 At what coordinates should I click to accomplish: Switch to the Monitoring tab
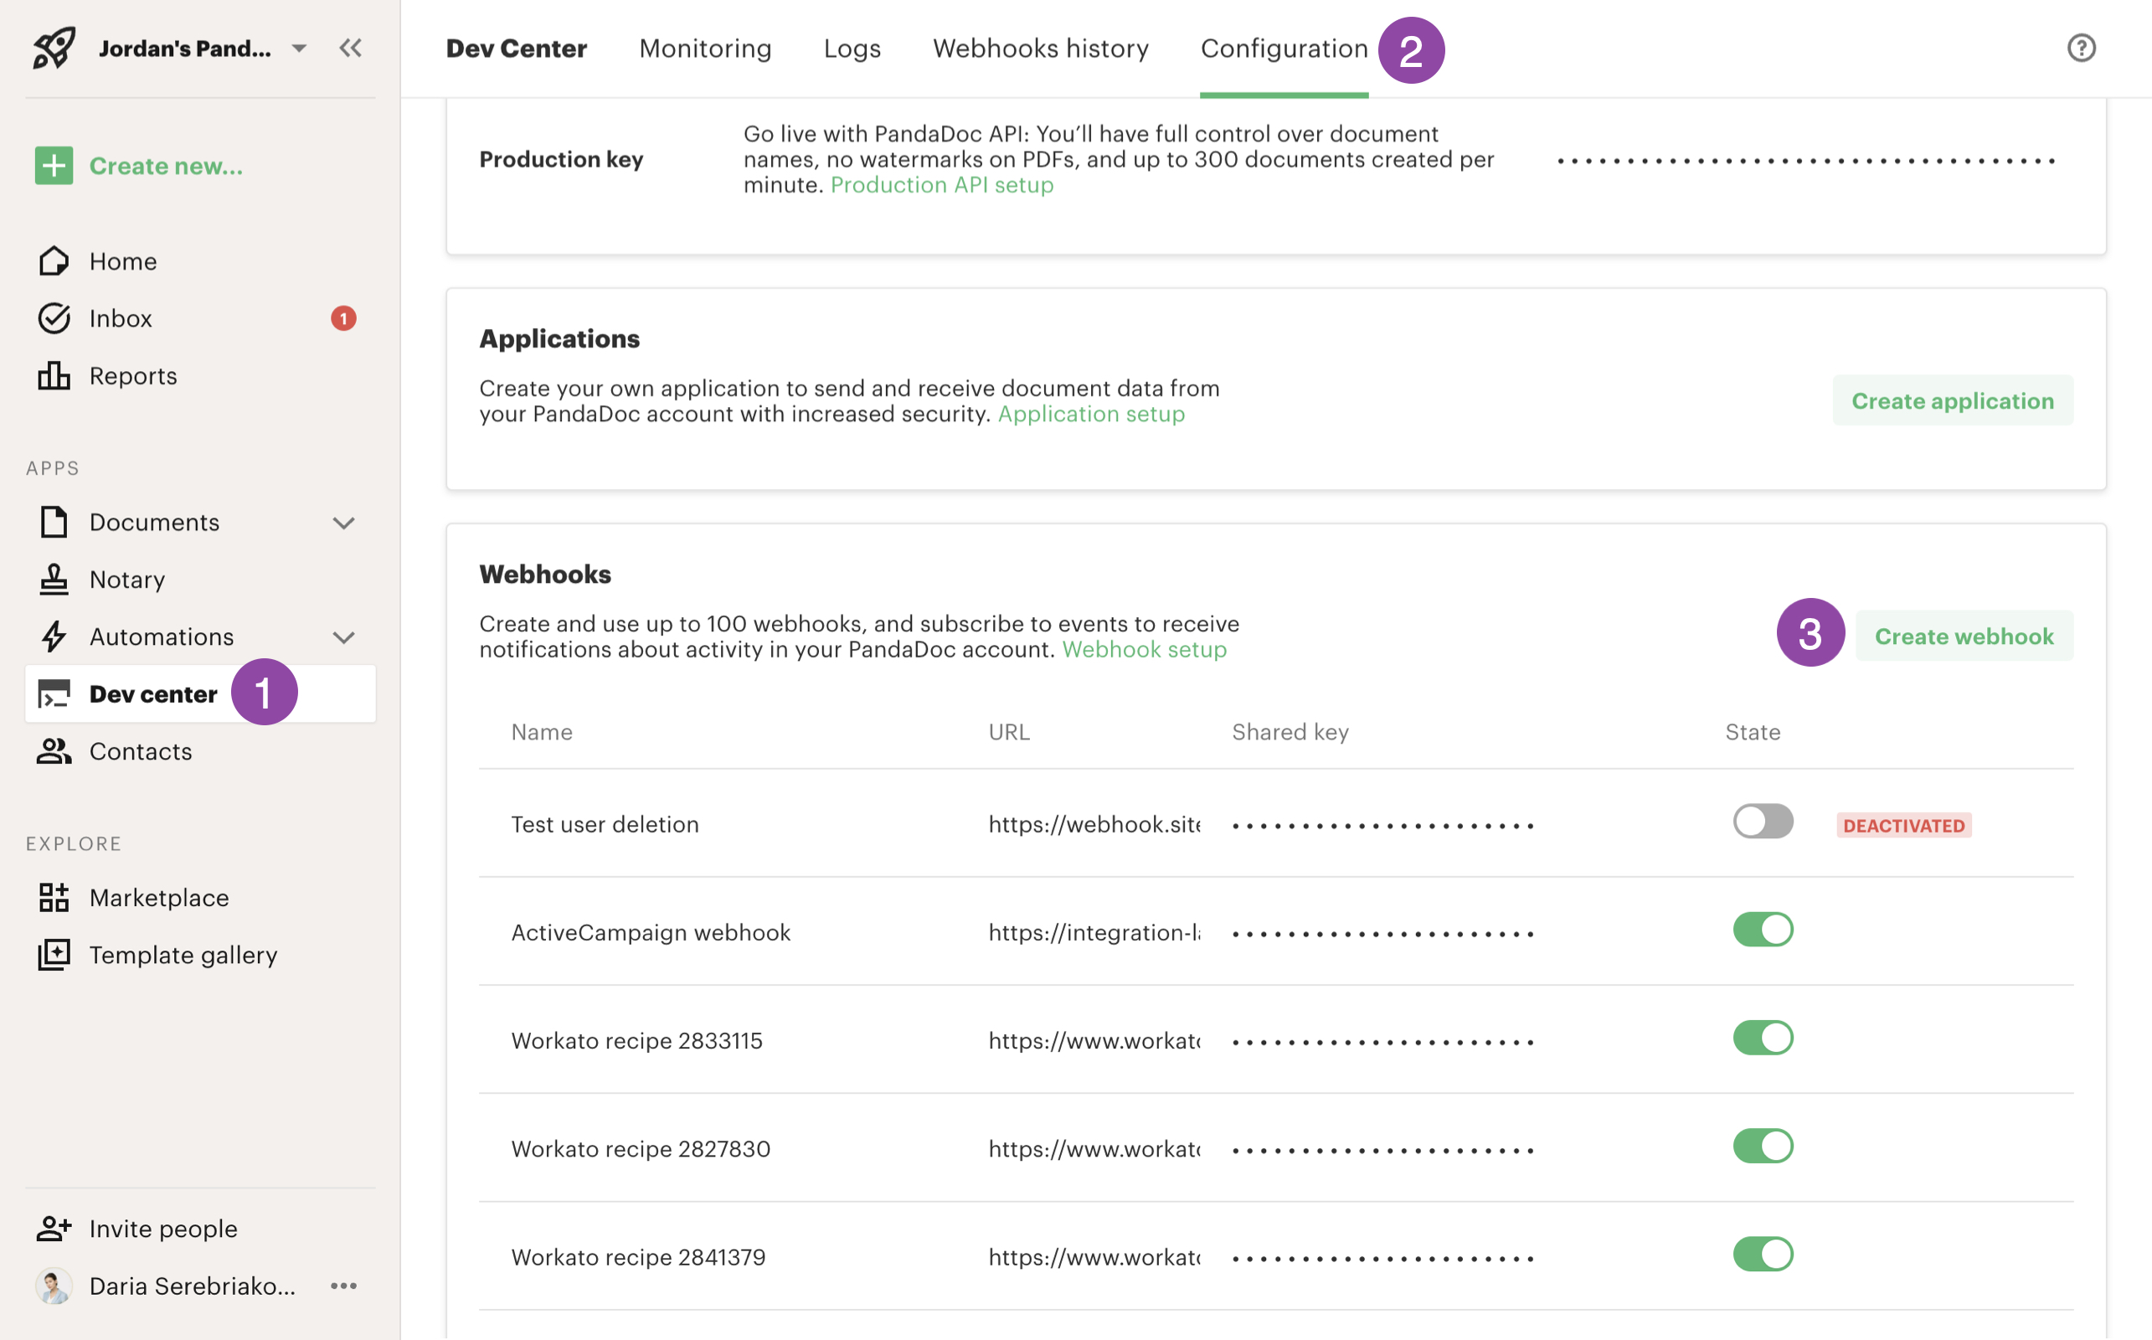tap(705, 48)
